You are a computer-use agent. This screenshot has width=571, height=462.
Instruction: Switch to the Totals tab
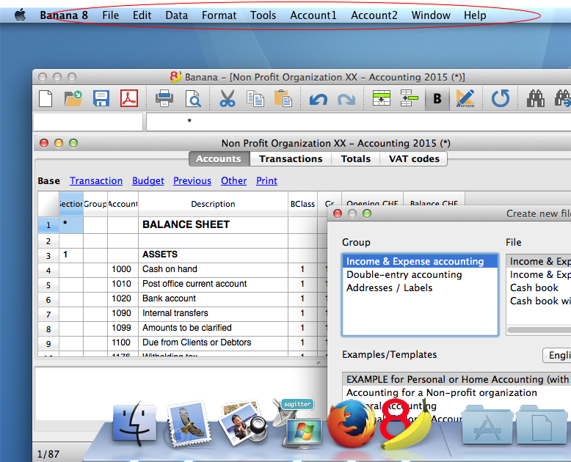355,159
